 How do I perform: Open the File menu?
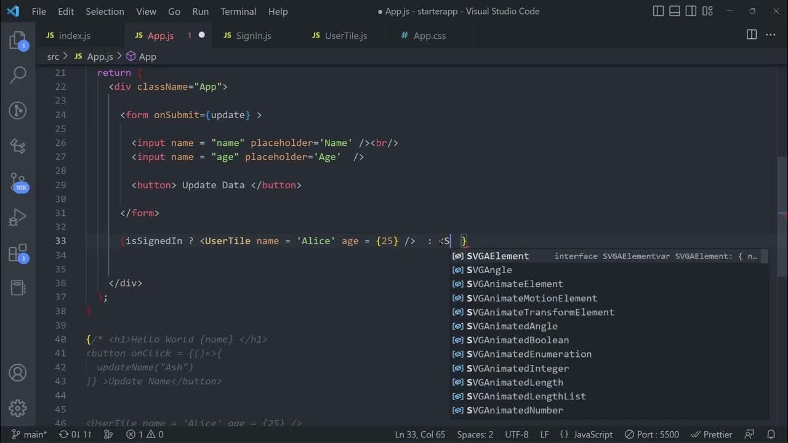pos(39,11)
